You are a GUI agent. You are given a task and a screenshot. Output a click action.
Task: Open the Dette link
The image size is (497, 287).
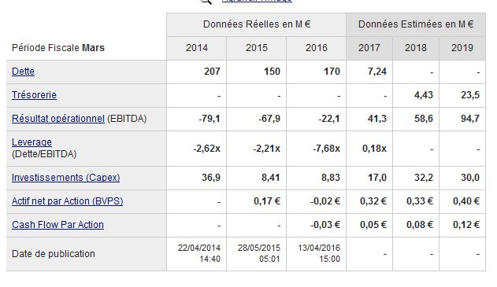(x=23, y=72)
